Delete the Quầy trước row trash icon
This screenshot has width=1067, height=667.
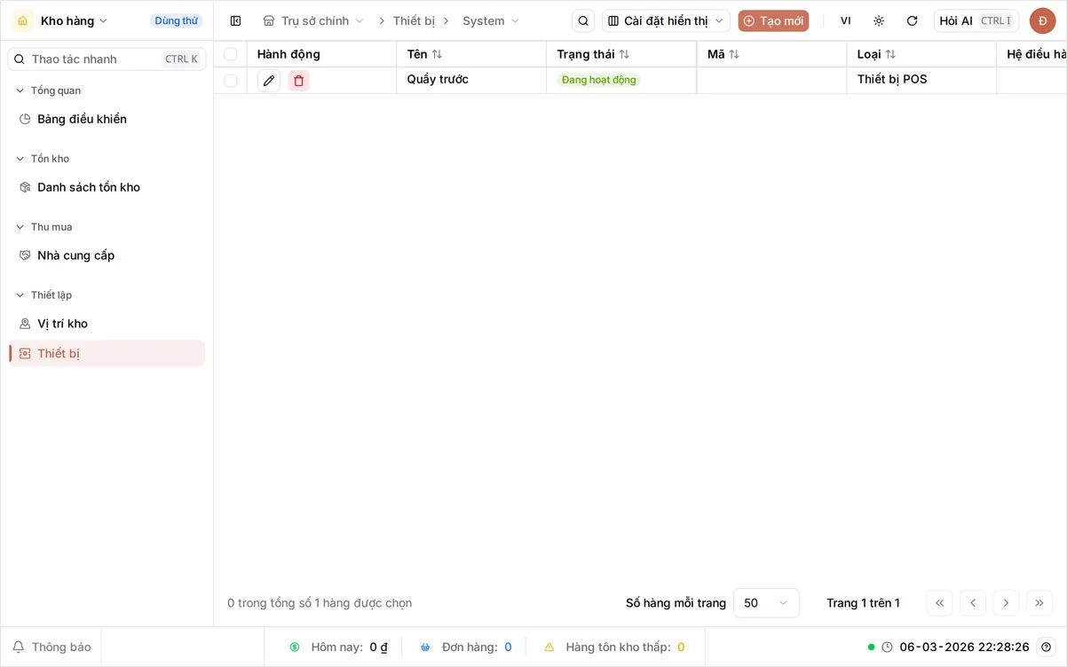click(x=299, y=81)
